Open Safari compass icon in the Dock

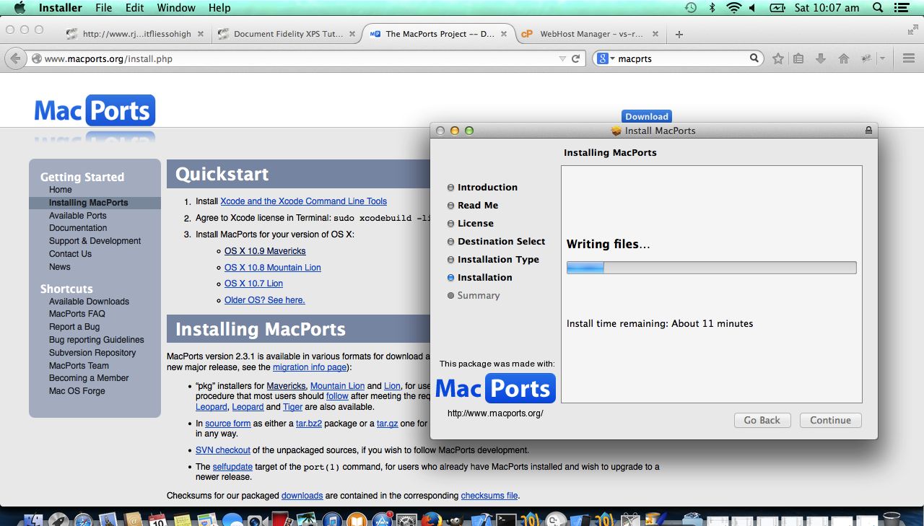[83, 520]
